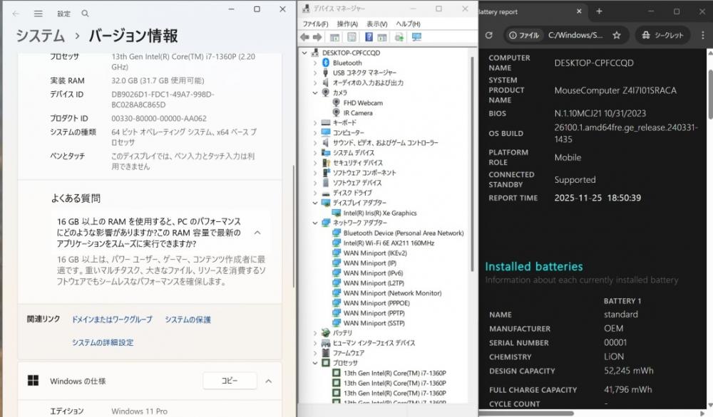Click the システム breadcrumb in Settings

[x=41, y=36]
